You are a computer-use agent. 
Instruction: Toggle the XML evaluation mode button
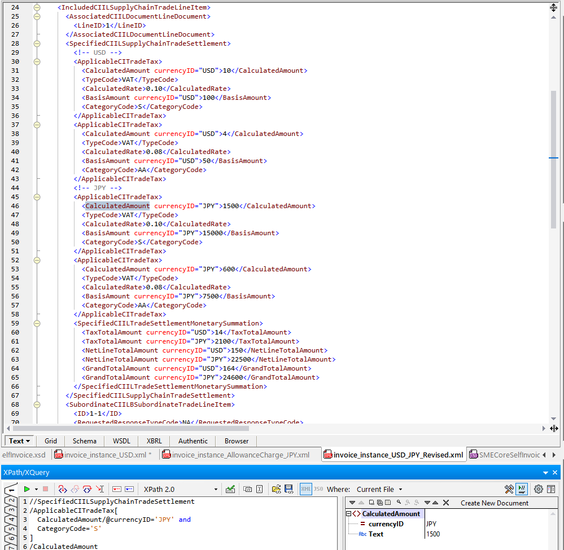tap(306, 489)
